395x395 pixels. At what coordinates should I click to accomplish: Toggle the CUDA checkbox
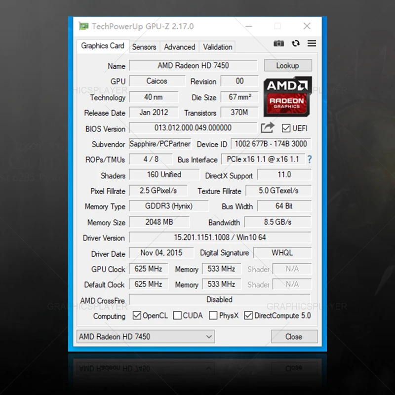pos(177,316)
